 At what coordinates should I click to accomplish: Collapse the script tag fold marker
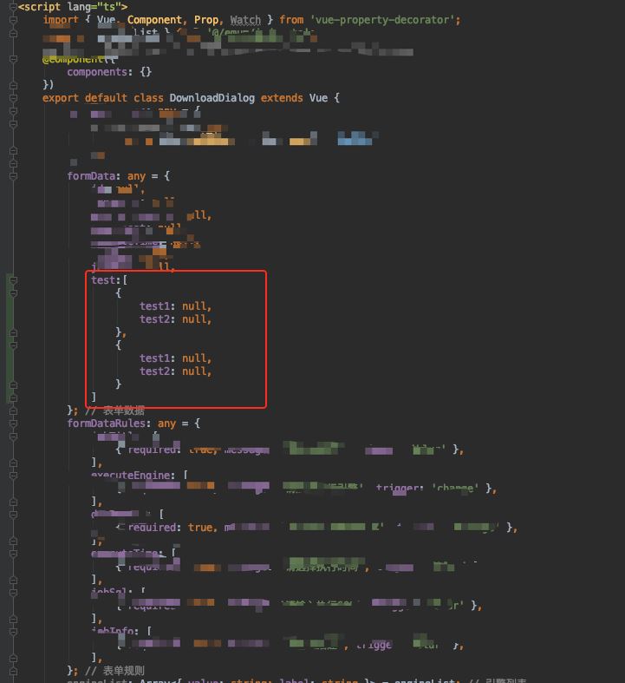[13, 7]
